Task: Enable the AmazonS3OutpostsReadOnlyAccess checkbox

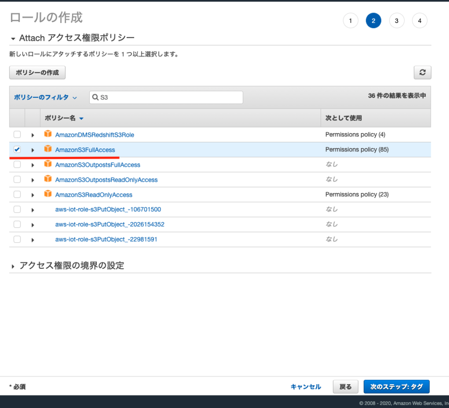Action: click(17, 179)
